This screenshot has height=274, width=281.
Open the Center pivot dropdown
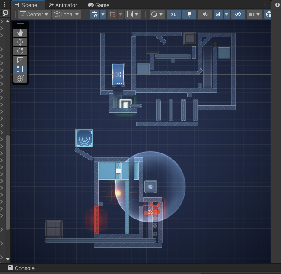[34, 14]
